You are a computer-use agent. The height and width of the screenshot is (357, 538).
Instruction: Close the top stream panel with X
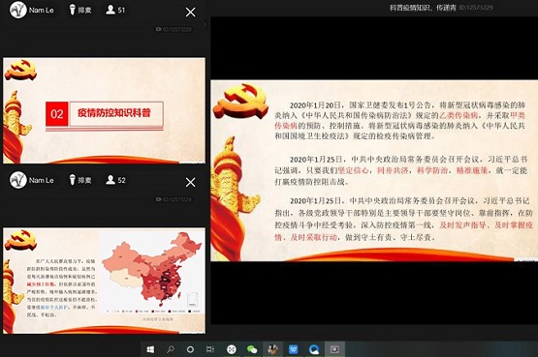pyautogui.click(x=190, y=13)
